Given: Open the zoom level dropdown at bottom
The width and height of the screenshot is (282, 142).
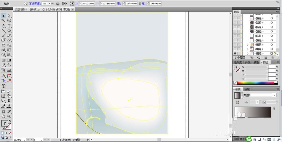Looking at the screenshot, I should tap(24, 140).
